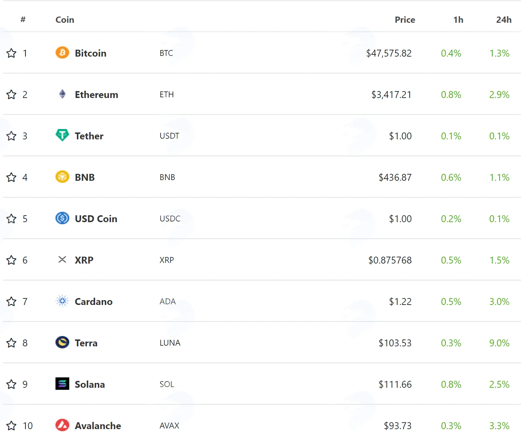
Task: Click the Ethereum diamond logo icon
Action: [x=62, y=94]
